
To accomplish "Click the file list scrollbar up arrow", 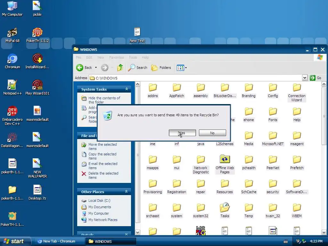I will click(324, 84).
